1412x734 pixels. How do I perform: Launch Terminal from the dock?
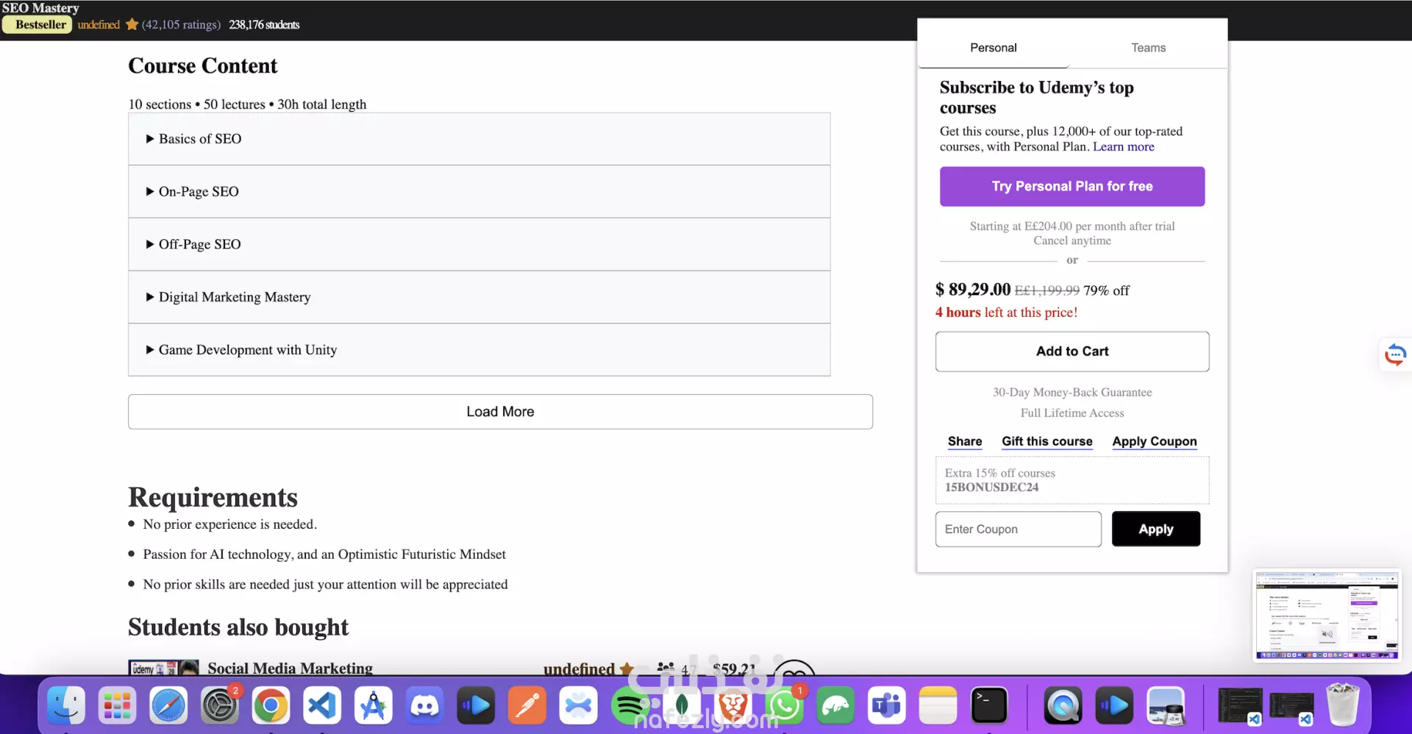(x=989, y=705)
